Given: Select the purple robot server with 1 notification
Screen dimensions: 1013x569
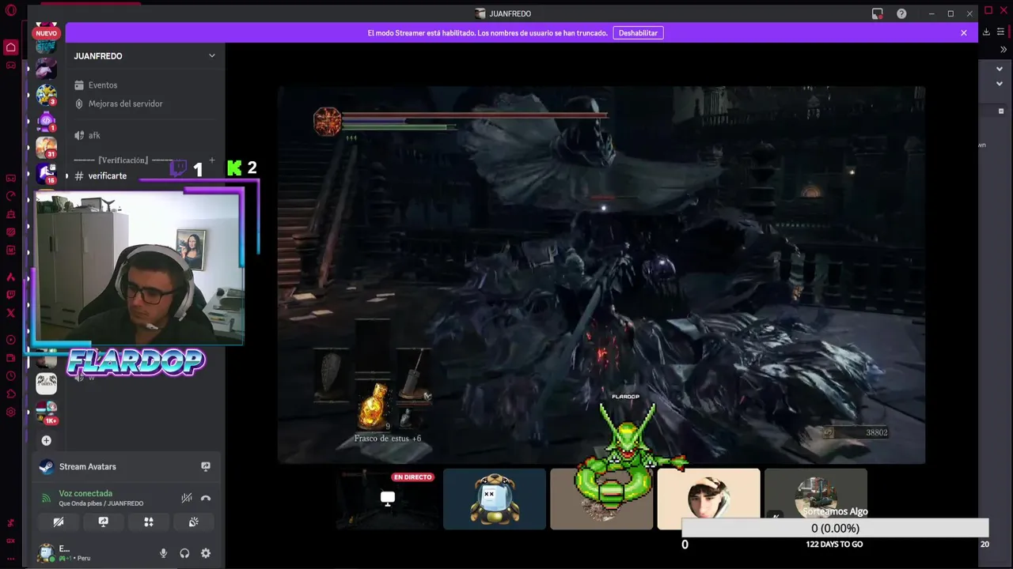Looking at the screenshot, I should 46,122.
